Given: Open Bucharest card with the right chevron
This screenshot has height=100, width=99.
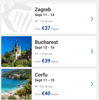Looking at the screenshot, I should [x=92, y=52].
